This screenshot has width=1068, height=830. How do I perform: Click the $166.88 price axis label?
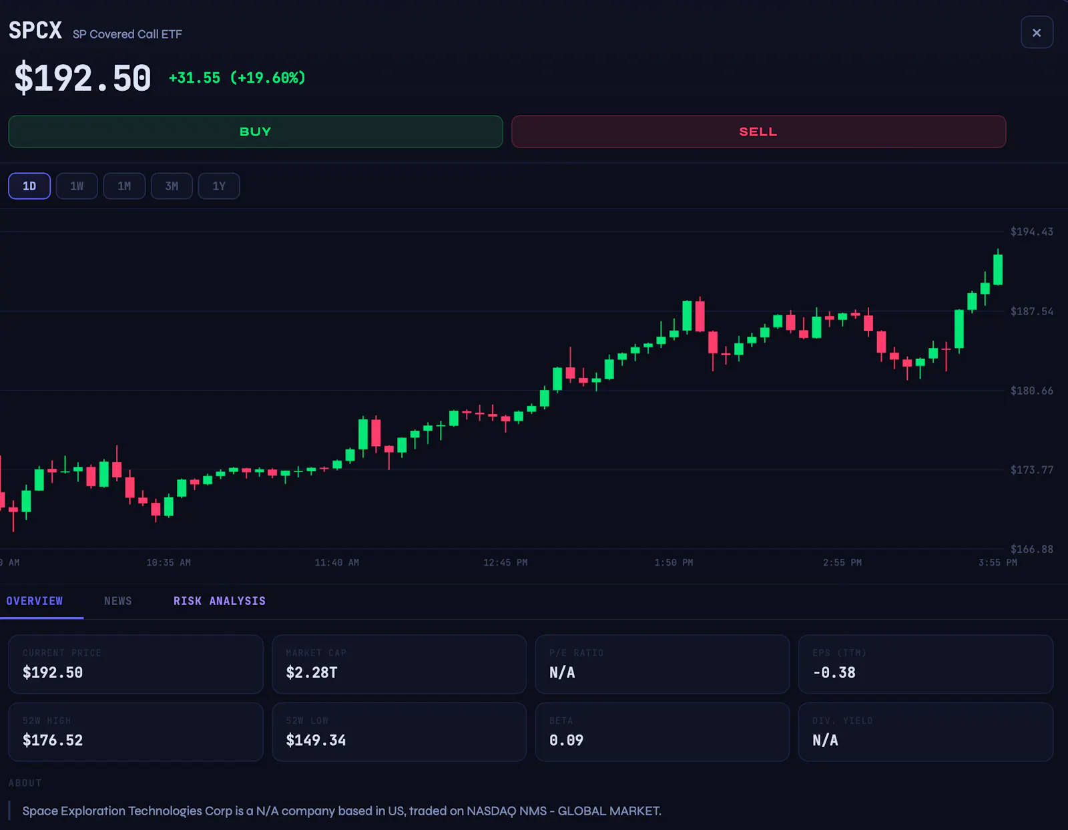coord(1032,549)
